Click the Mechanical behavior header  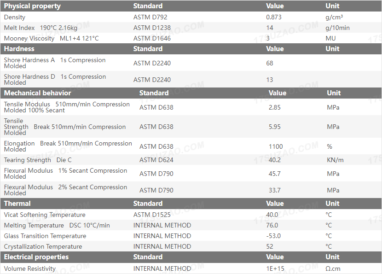pos(38,93)
